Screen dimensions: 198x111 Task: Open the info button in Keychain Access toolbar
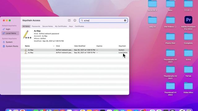pos(75,20)
